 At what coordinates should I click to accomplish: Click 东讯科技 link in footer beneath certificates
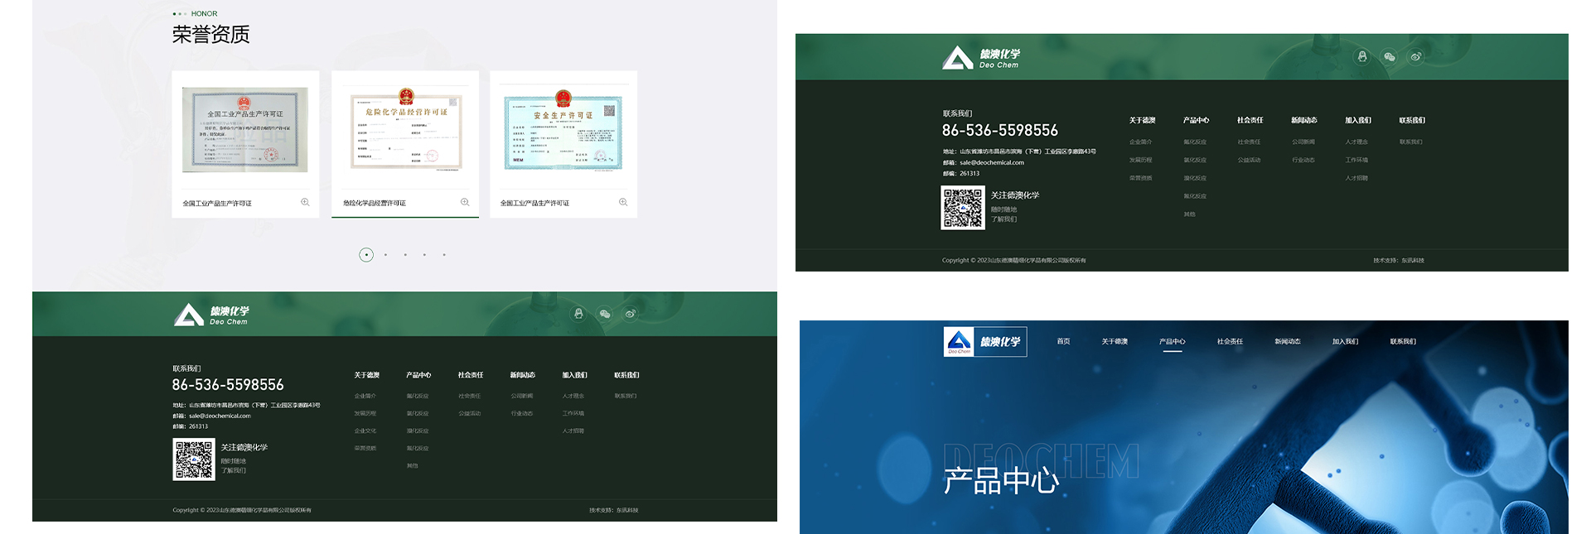tap(626, 510)
